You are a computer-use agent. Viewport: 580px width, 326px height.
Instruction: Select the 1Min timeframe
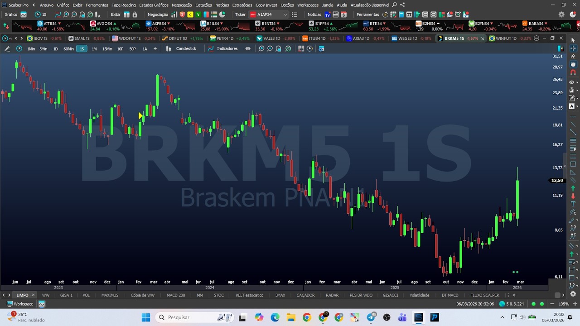click(31, 48)
